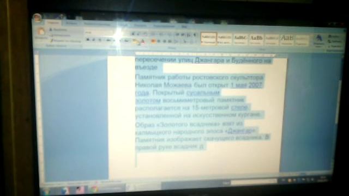Image resolution: width=349 pixels, height=196 pixels.
Task: Switch to the Рецензирование tab
Action: [x=164, y=26]
